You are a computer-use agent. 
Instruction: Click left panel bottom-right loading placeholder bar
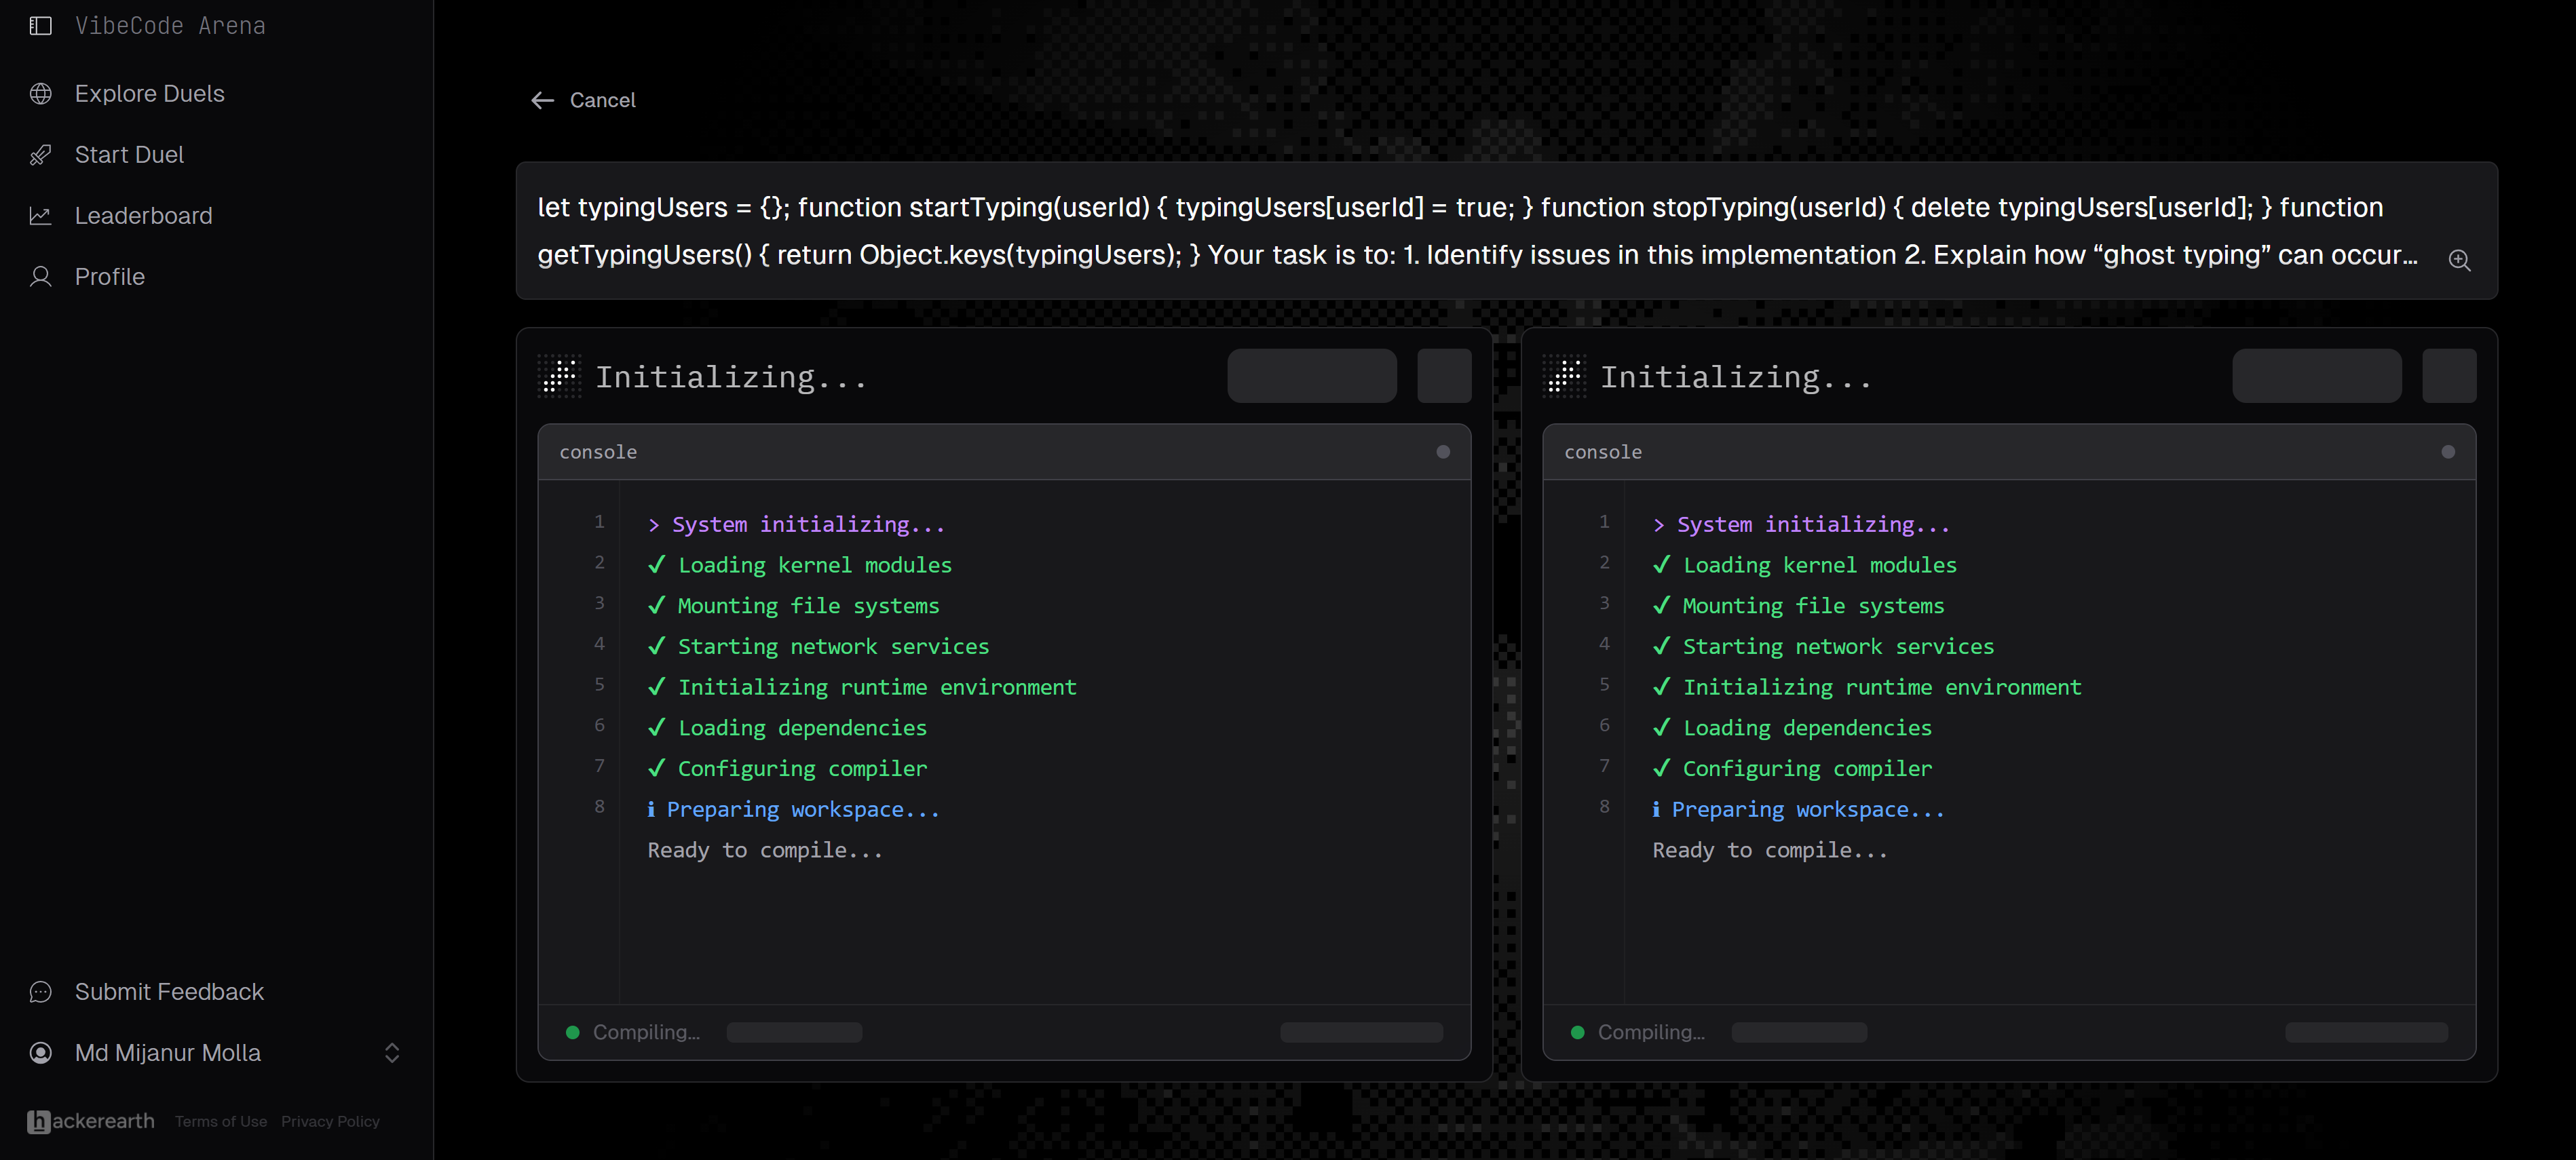[1361, 1032]
